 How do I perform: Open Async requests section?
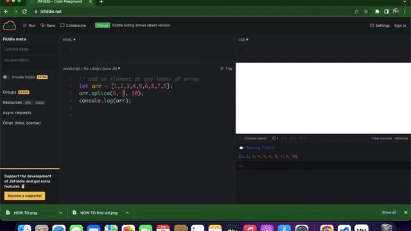(x=17, y=113)
